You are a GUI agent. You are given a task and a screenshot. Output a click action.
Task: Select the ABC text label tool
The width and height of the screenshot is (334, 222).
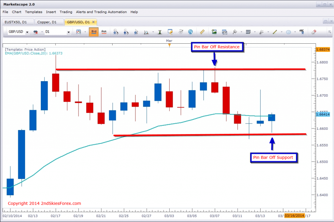coord(302,32)
